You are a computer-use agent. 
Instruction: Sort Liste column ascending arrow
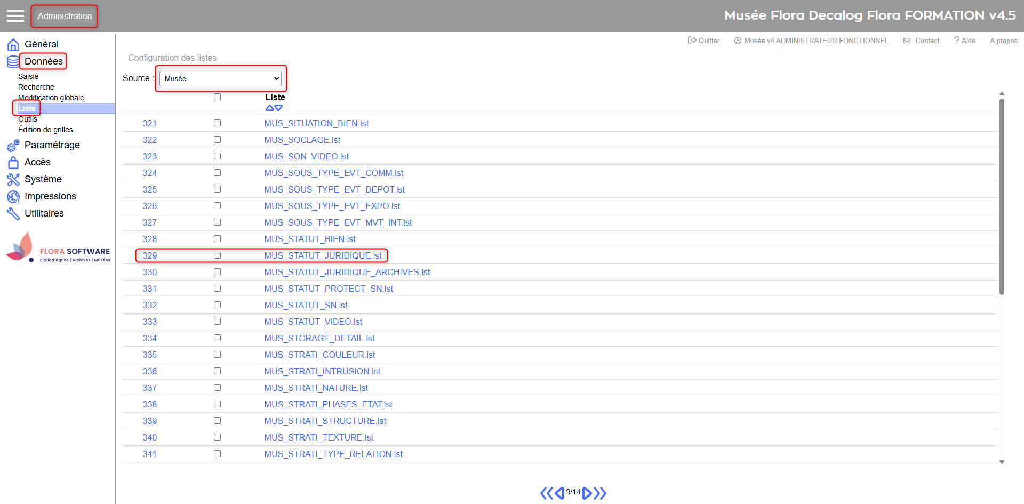point(270,108)
